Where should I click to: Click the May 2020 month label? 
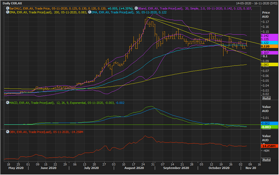(x=16, y=168)
